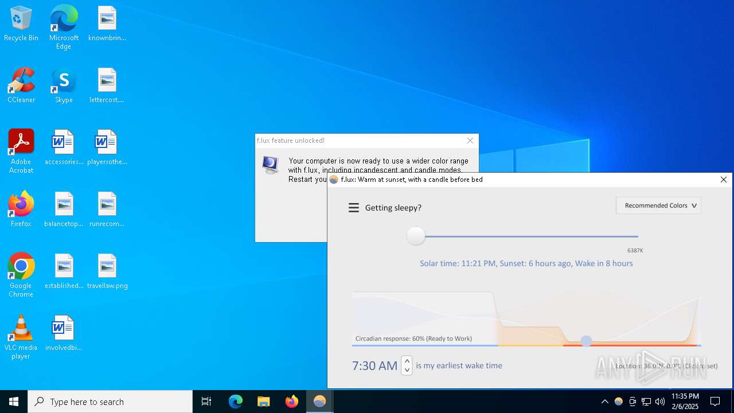Select the travellaw.png file
This screenshot has height=413, width=734.
pos(107,271)
